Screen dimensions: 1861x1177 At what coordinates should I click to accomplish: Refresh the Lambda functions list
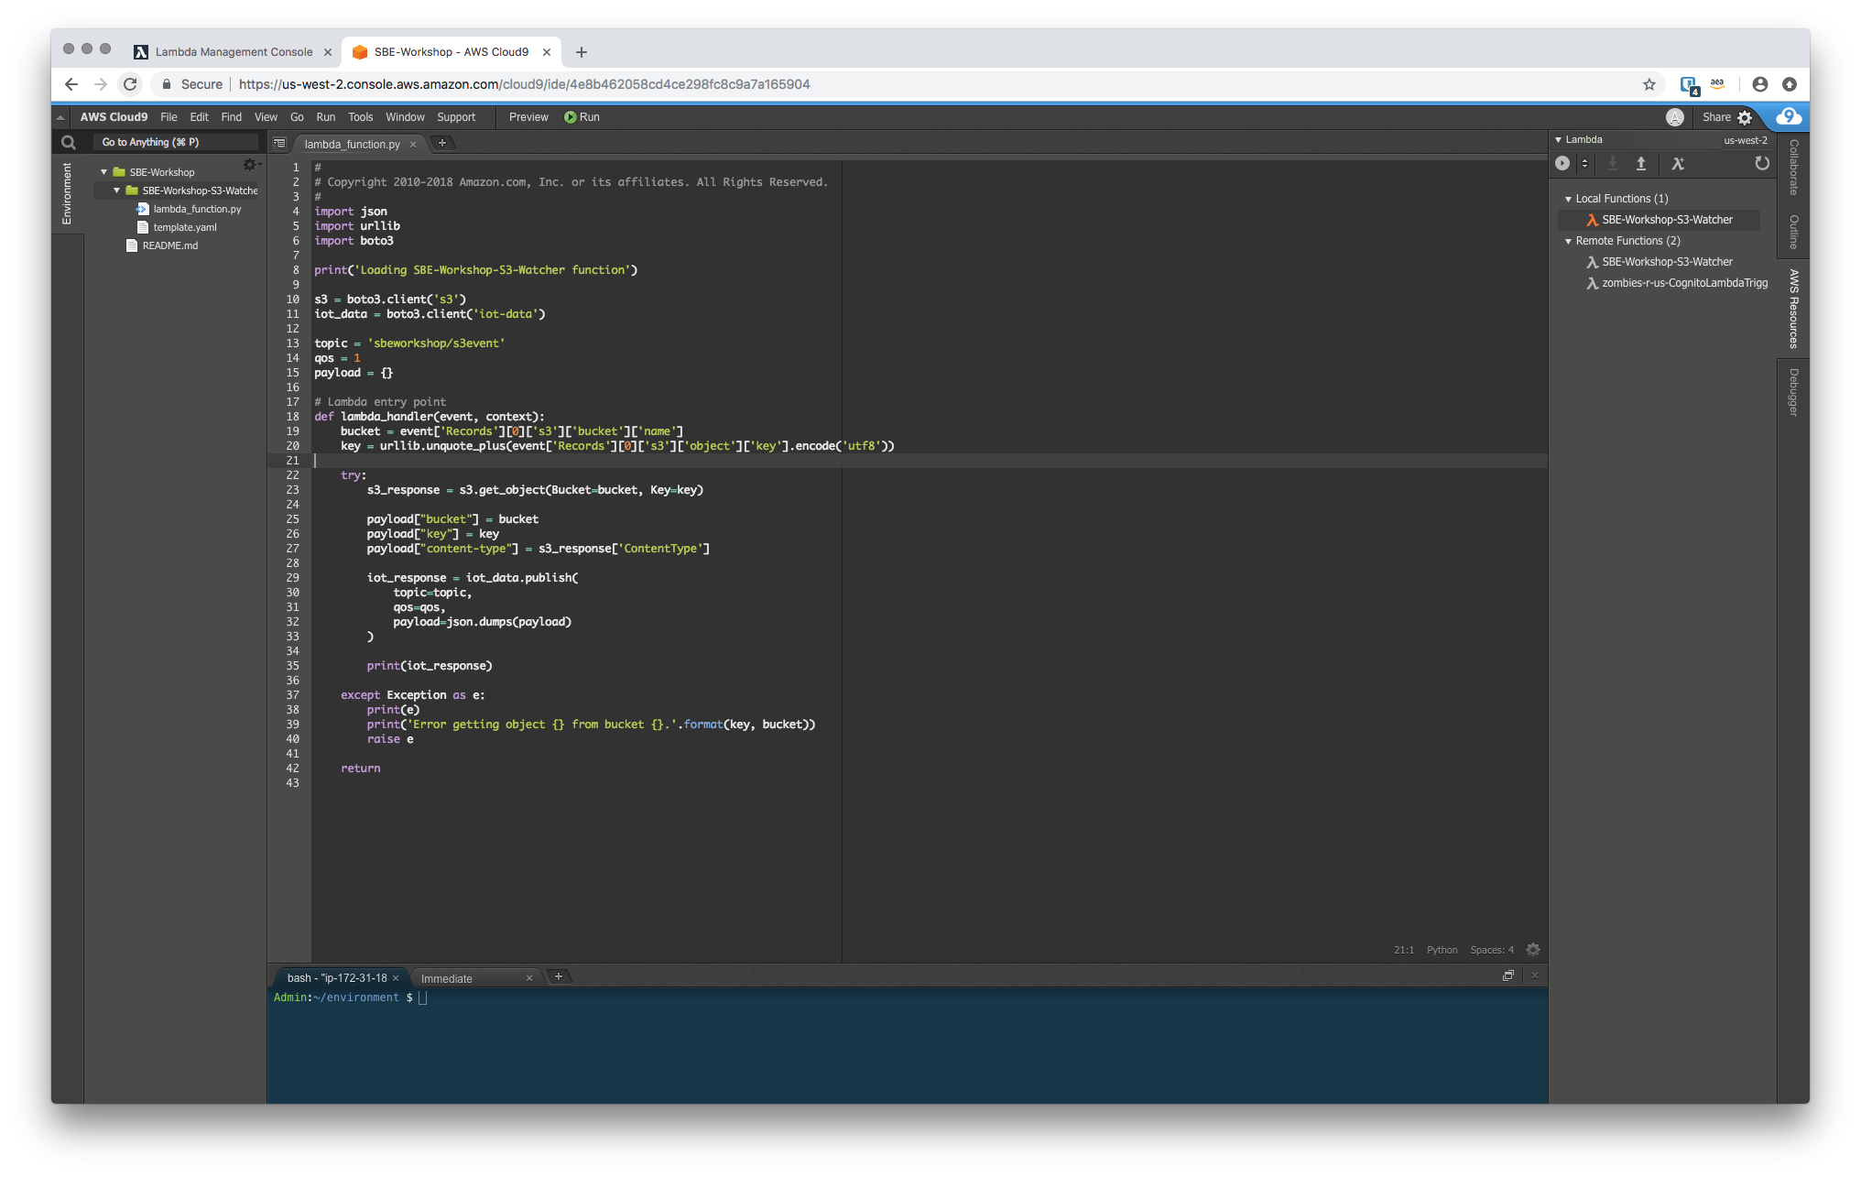pos(1761,163)
